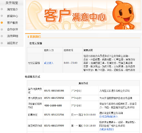Click the gray bullet beside 合作伙伴
This screenshot has width=142, height=133.
coord(2,29)
